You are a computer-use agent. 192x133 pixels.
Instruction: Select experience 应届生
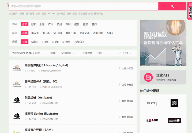pos(34,42)
